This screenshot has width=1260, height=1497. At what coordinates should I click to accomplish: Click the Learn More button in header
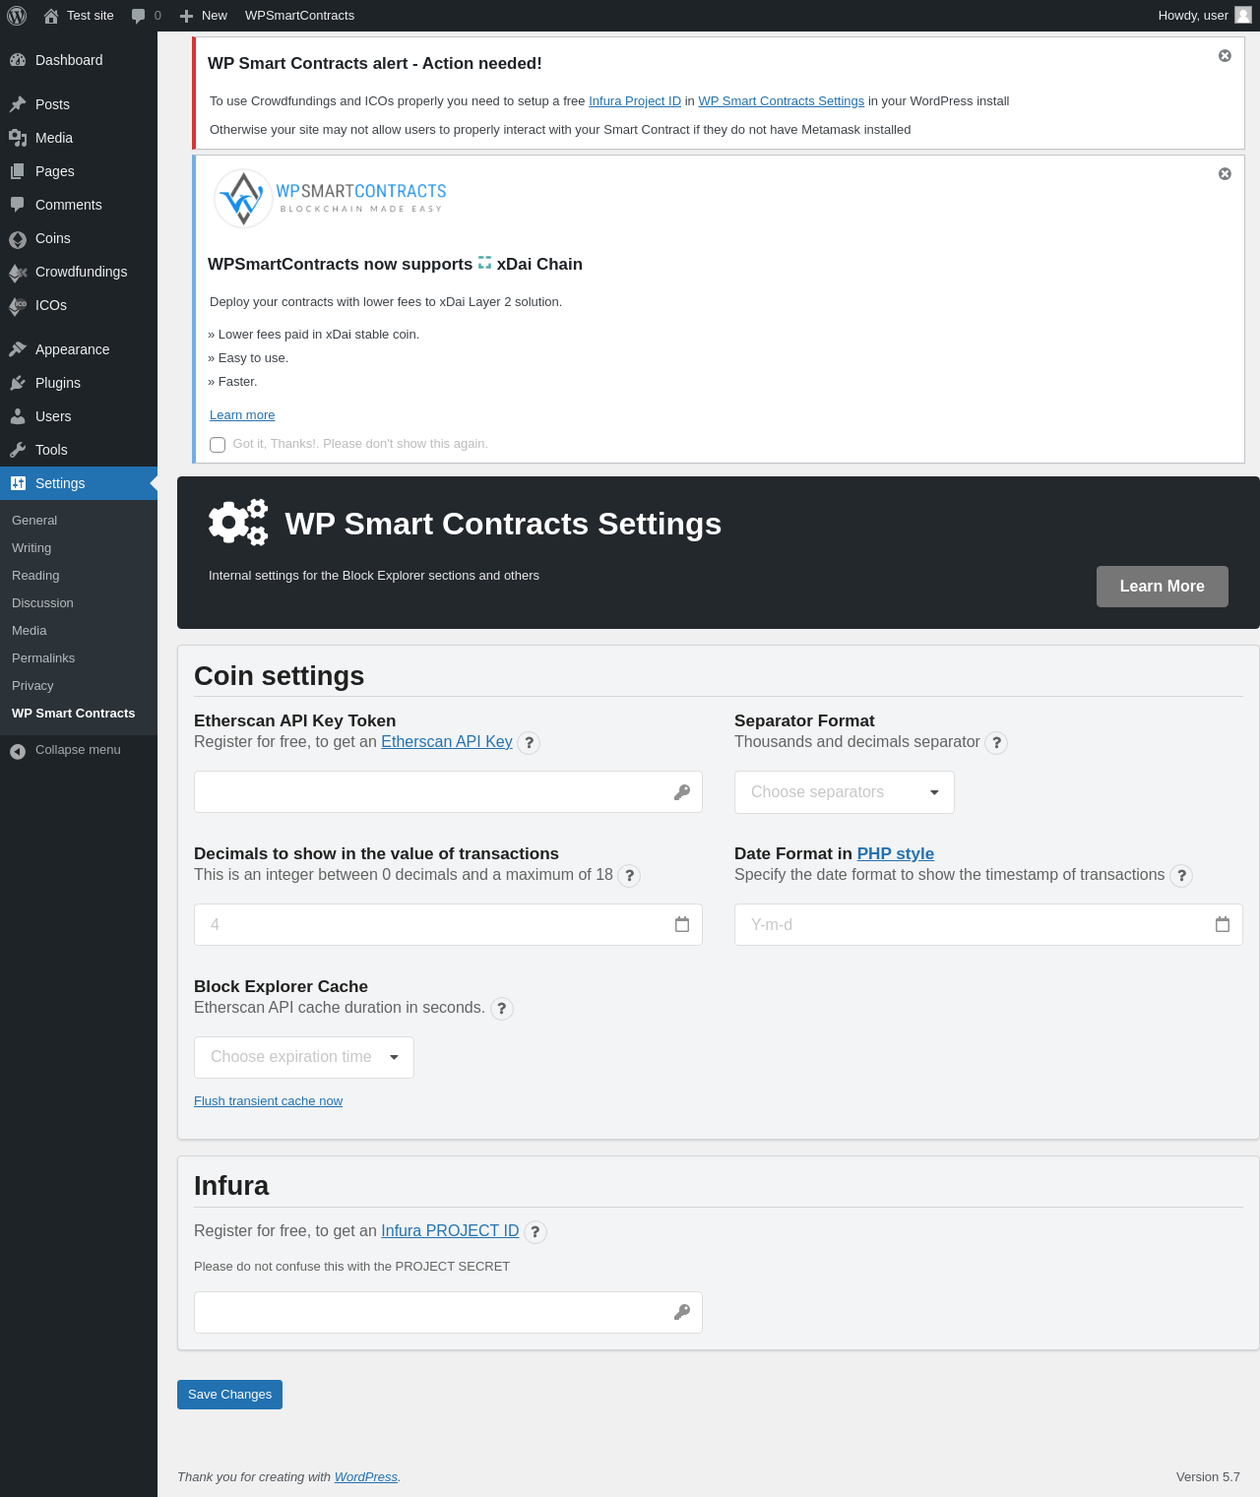click(x=1163, y=587)
